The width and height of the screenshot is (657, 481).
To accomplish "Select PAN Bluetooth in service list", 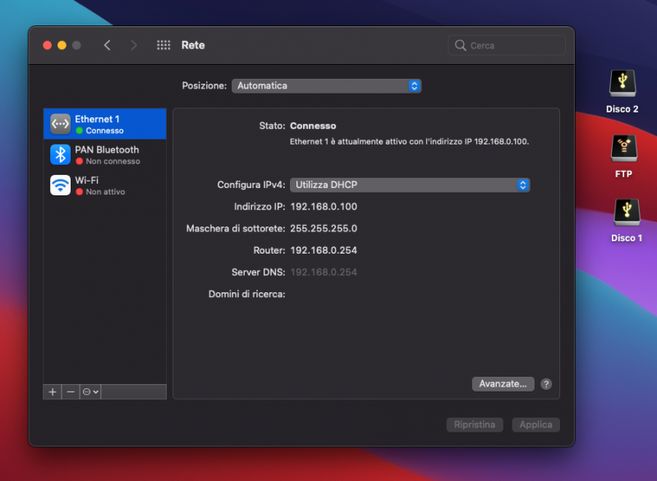I will (x=105, y=154).
